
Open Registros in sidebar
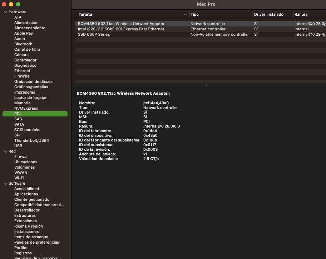pyautogui.click(x=23, y=253)
